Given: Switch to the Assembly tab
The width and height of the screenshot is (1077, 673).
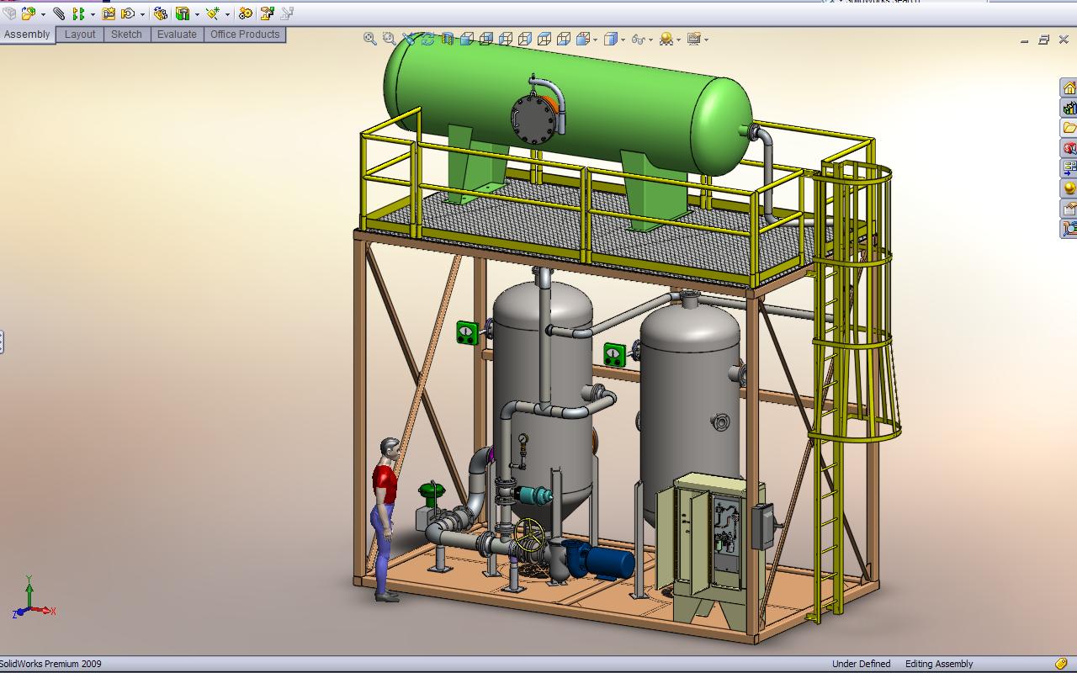Looking at the screenshot, I should tap(28, 34).
